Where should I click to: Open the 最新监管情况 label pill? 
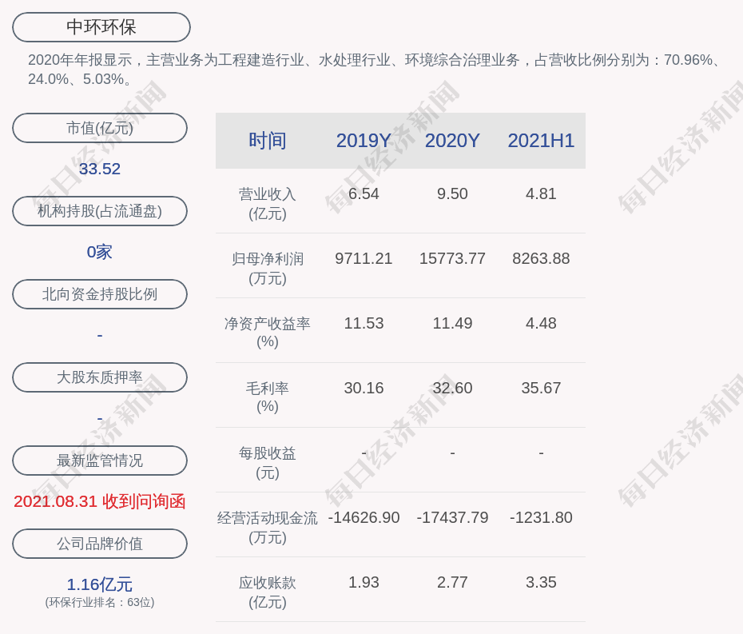point(100,461)
